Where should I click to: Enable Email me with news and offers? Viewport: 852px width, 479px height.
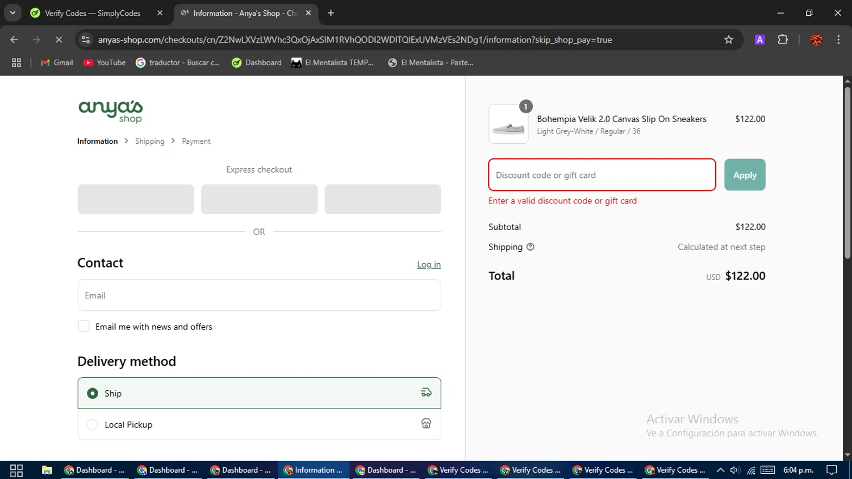click(83, 326)
